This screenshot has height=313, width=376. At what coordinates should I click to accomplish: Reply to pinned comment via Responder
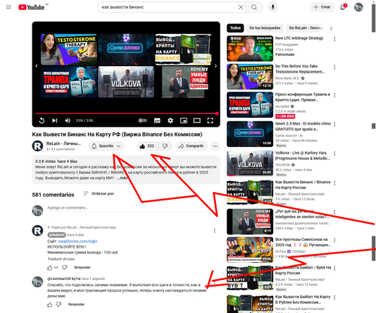pos(82,267)
